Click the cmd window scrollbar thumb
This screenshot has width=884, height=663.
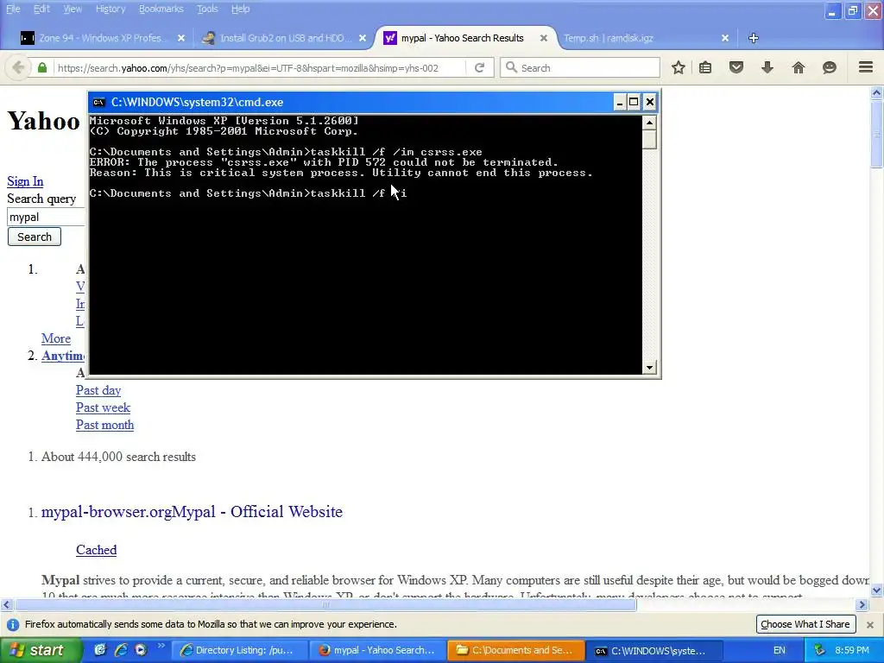coord(649,139)
